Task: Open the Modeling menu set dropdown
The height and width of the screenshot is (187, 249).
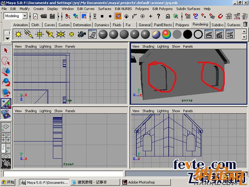Action: coord(25,16)
